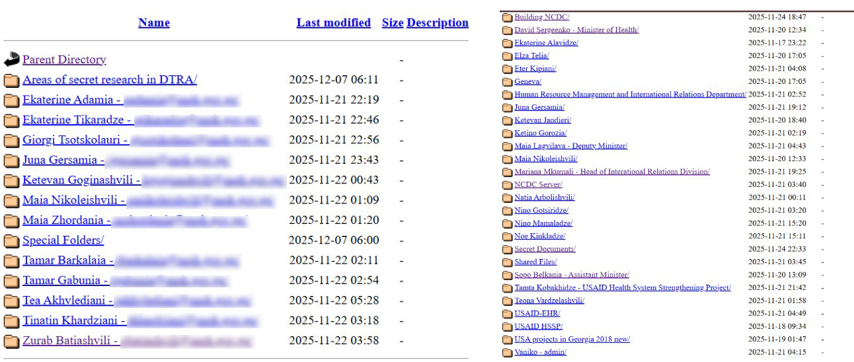Image resolution: width=854 pixels, height=362 pixels.
Task: Click folder icon beside USAID HSSP
Action: tap(507, 327)
